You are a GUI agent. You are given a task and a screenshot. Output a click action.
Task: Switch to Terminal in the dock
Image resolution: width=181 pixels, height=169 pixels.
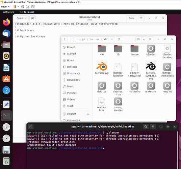[6, 116]
